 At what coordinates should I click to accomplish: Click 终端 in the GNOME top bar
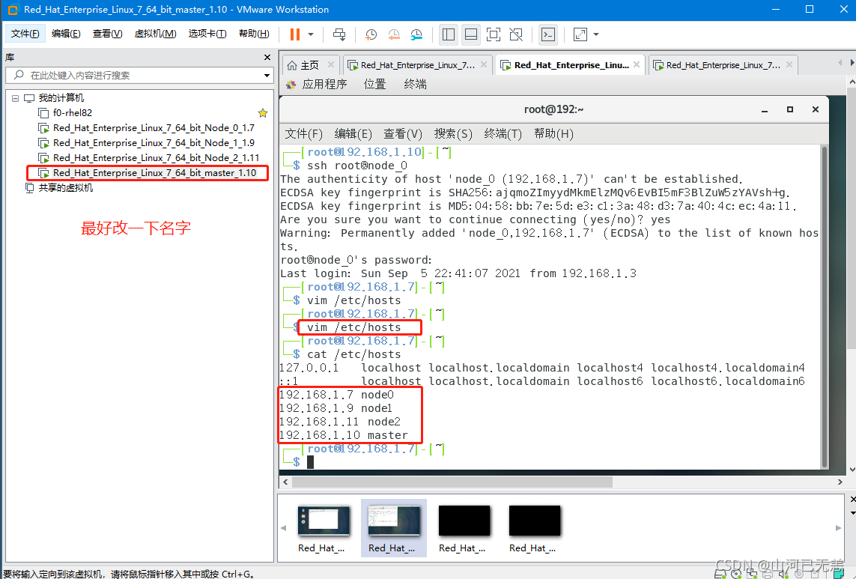(x=416, y=84)
